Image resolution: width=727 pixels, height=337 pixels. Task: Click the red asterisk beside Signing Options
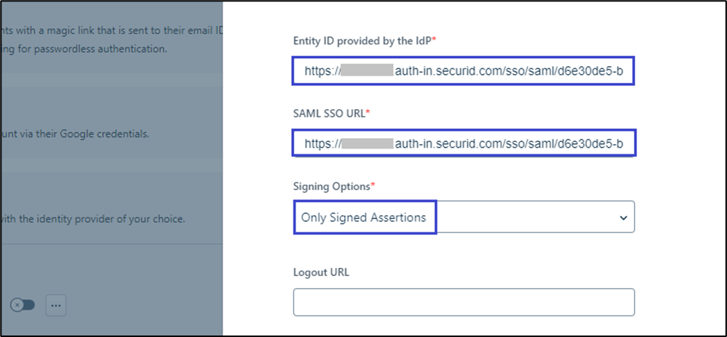coord(373,184)
